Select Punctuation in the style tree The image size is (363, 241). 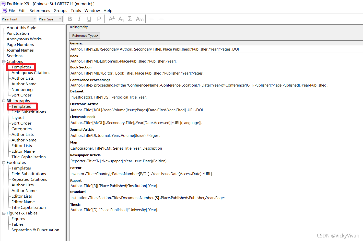[18, 33]
